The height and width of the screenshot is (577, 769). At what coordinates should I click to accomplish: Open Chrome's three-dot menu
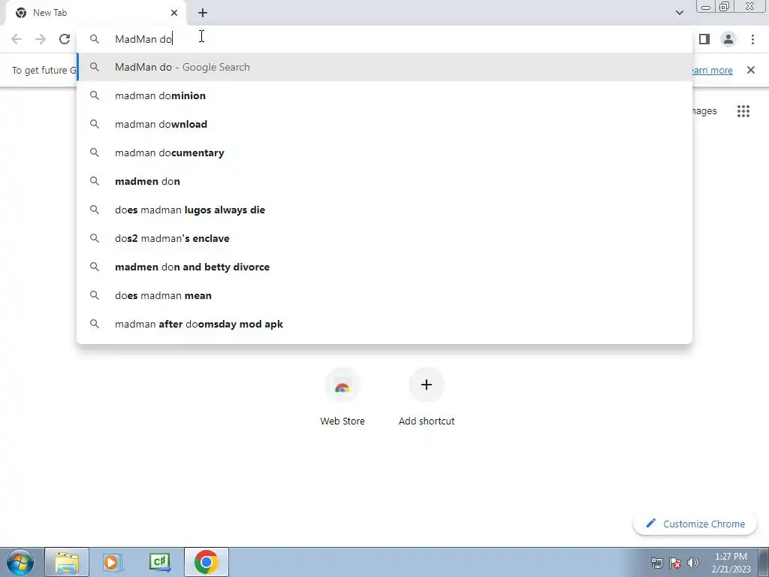(x=752, y=39)
